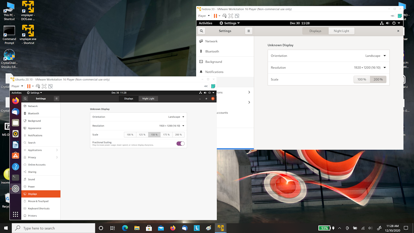Open Settings app menu in Ubuntu top bar
The width and height of the screenshot is (414, 233).
tap(34, 93)
